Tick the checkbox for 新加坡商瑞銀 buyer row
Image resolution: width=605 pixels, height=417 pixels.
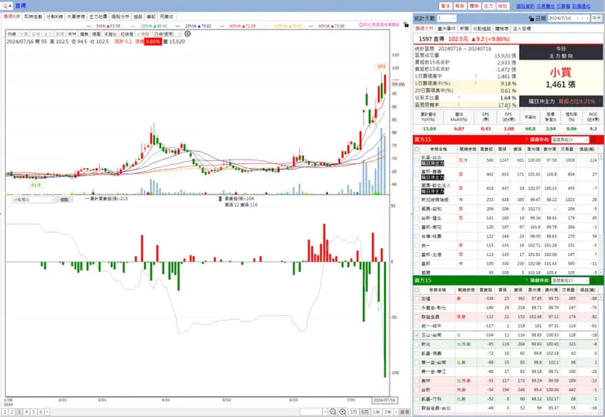417,200
